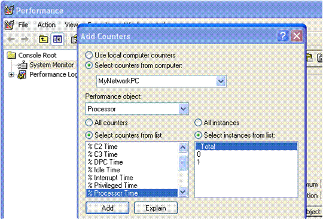Click the question mark help button in Add Counters
Viewport: 323px width, 219px height.
point(283,36)
